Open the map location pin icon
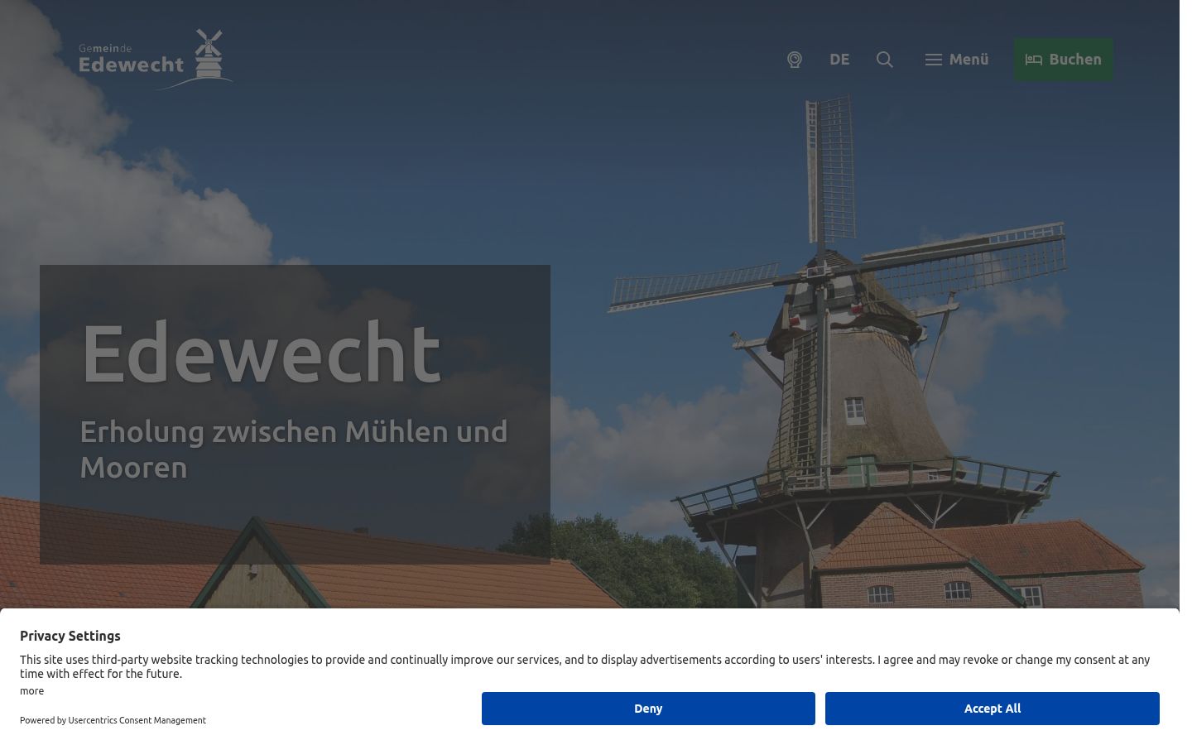Viewport: 1192px width, 745px height. coord(795,60)
